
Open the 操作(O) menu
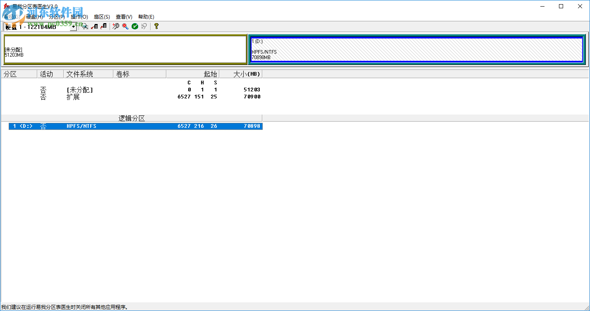pos(79,17)
